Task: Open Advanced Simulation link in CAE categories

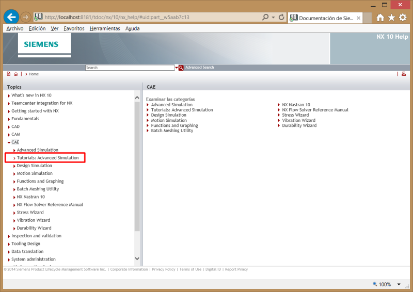Action: pos(172,105)
